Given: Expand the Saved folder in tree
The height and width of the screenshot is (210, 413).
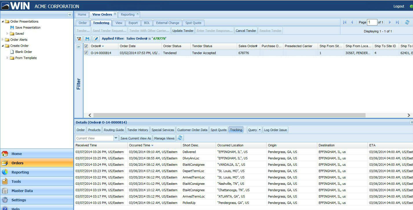Looking at the screenshot, I should coord(8,34).
